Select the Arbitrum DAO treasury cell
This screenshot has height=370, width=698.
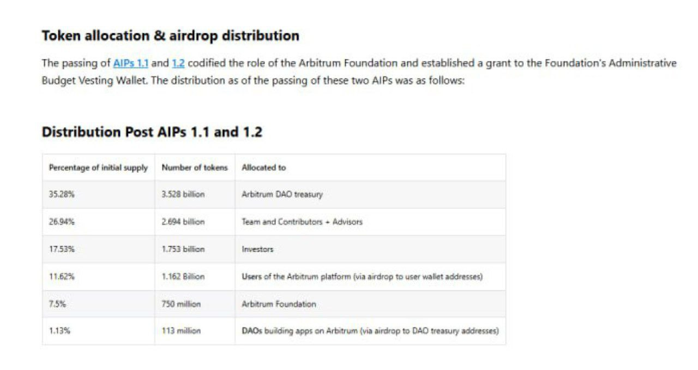pos(282,195)
